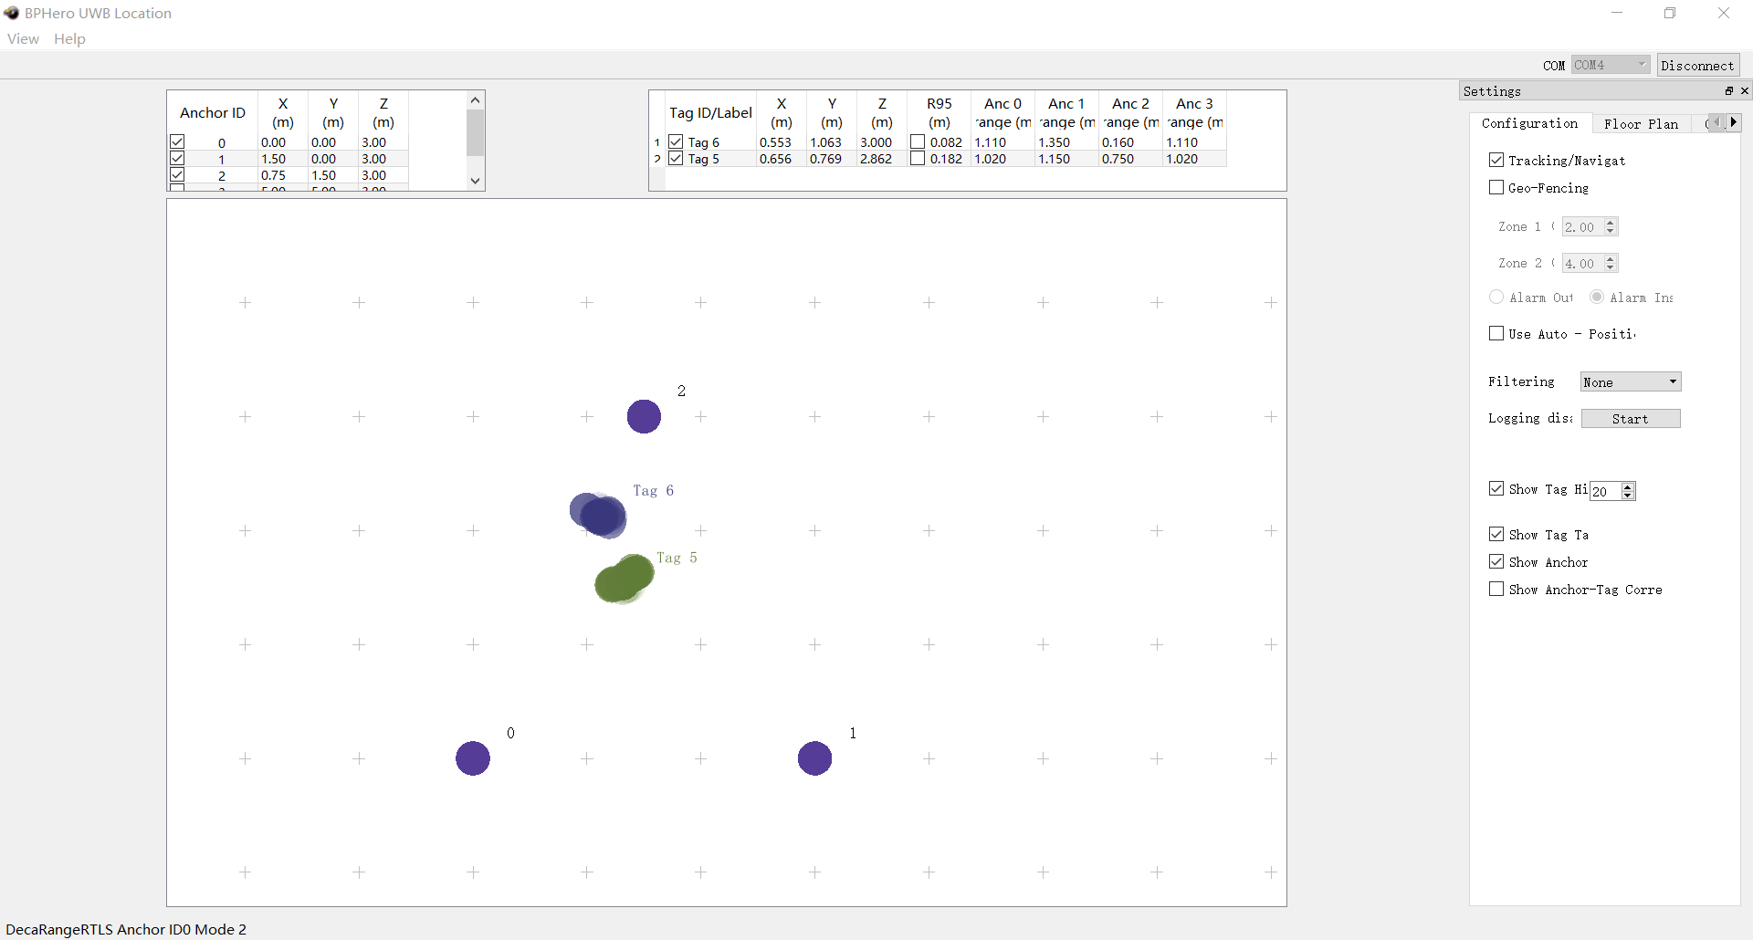Click the Tag 5 green position marker
1753x940 pixels.
(x=624, y=579)
